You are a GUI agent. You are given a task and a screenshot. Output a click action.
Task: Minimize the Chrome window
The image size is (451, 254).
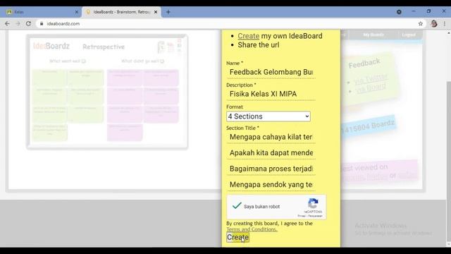click(x=414, y=11)
